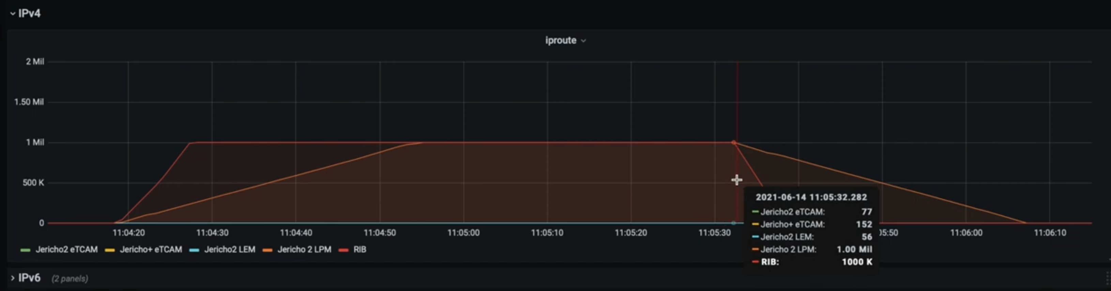Click the IPv4 row title
1111x291 pixels.
coord(29,13)
